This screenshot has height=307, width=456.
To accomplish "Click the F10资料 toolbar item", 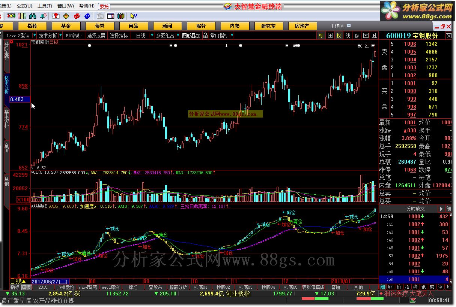I will (74, 36).
